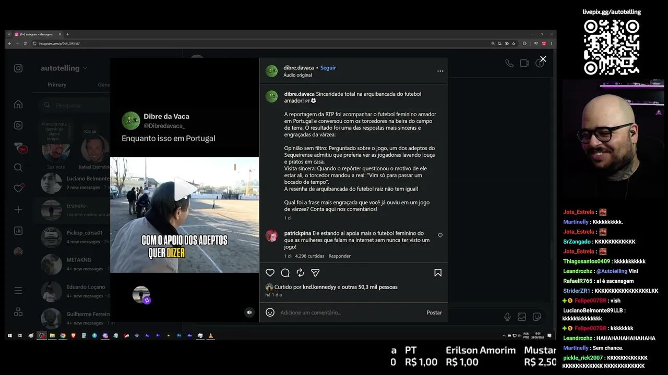The image size is (668, 375).
Task: Open the three-dot more options menu
Action: [x=440, y=71]
